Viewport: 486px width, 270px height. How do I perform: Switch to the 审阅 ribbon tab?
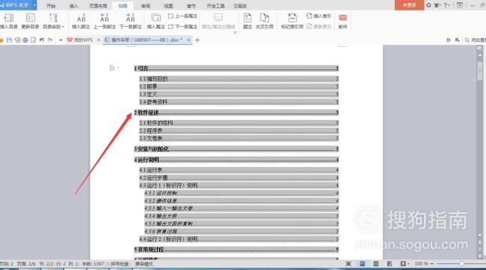pyautogui.click(x=145, y=6)
